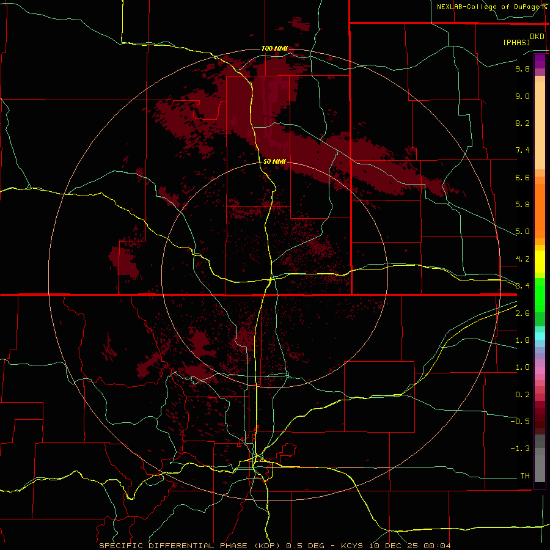Click the 4.2 color scale value

point(522,259)
